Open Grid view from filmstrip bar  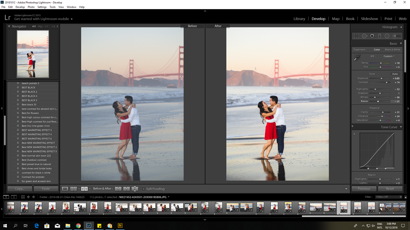(23, 197)
